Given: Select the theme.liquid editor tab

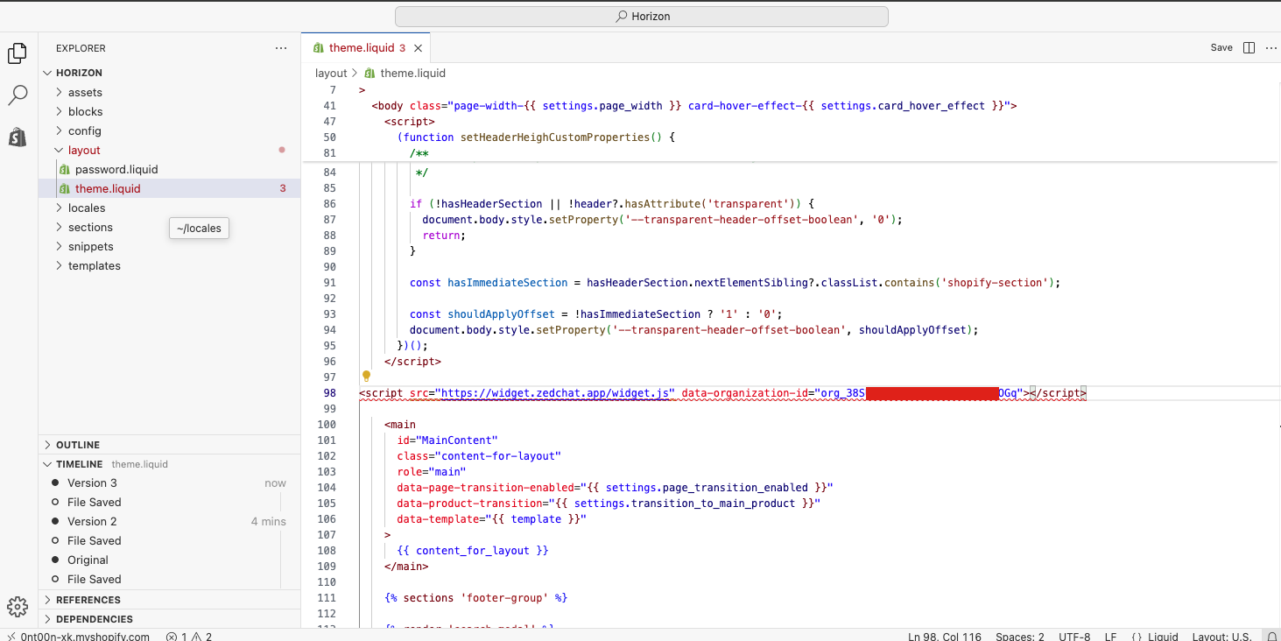Looking at the screenshot, I should [361, 48].
